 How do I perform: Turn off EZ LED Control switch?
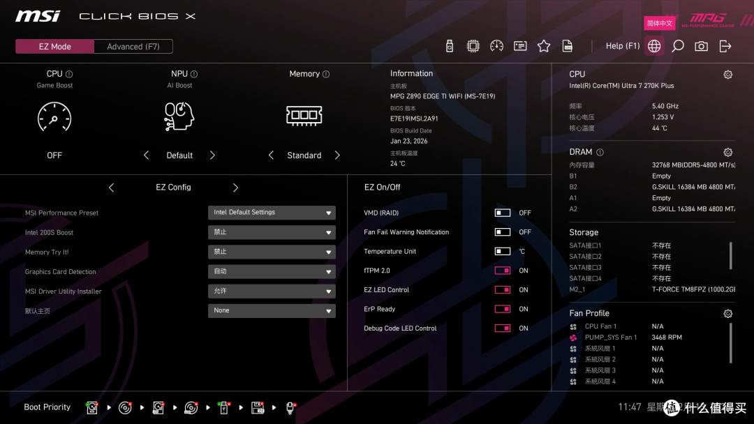(503, 289)
